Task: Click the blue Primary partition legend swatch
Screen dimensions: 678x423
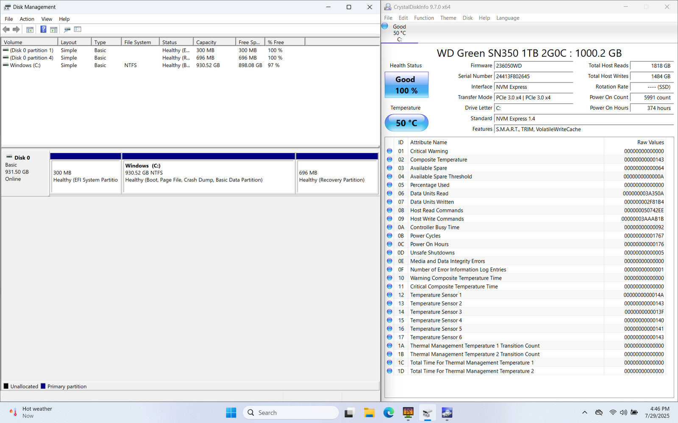Action: [x=43, y=386]
